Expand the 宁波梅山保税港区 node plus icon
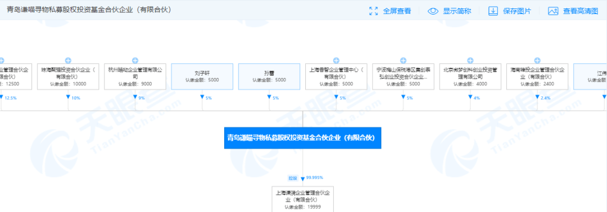607x212 pixels. pos(403,60)
